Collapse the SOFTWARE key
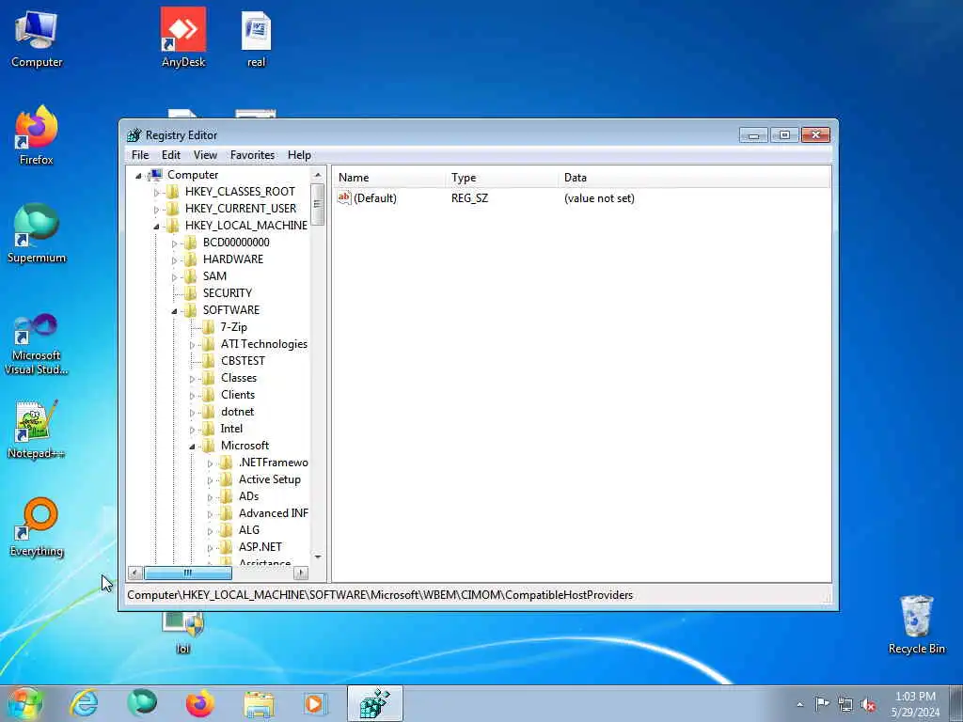The height and width of the screenshot is (722, 963). (174, 311)
